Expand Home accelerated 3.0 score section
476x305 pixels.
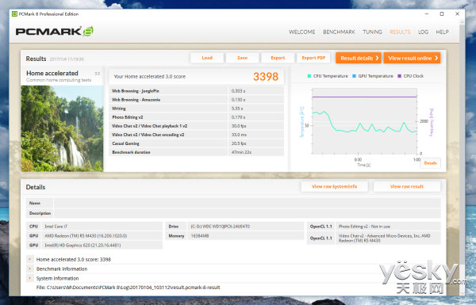[30, 260]
